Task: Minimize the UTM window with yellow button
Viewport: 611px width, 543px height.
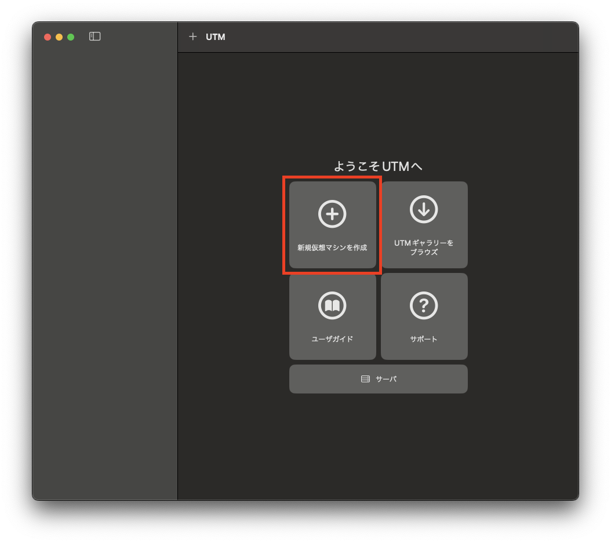Action: point(59,37)
